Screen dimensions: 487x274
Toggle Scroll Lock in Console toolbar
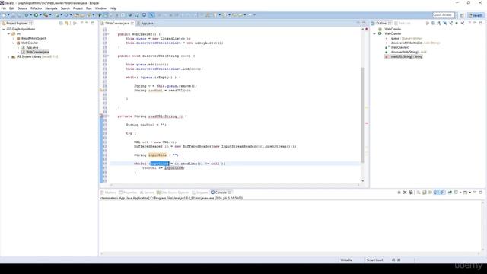425,193
